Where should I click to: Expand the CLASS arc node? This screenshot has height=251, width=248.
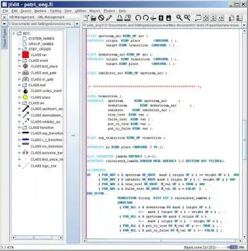tap(19, 103)
